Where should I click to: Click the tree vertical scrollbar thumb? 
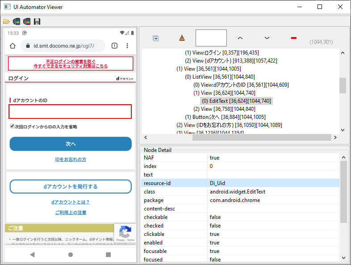343,85
